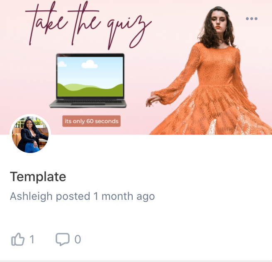
Task: Click the like count number 1
Action: pyautogui.click(x=32, y=239)
